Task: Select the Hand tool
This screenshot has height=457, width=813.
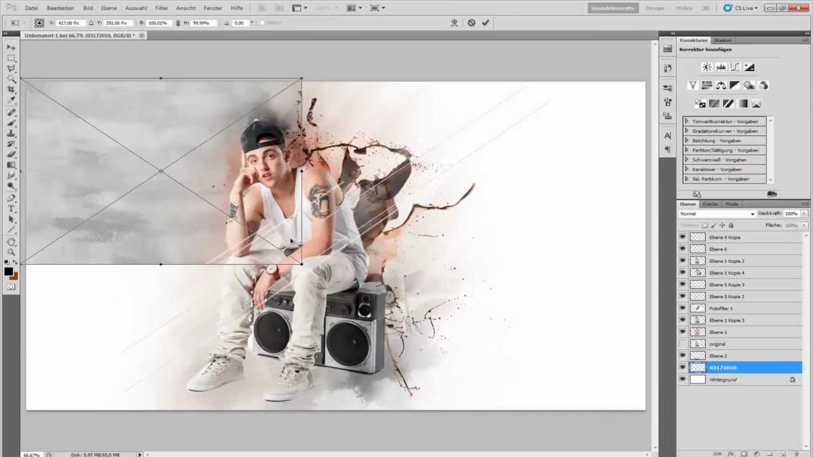Action: pyautogui.click(x=11, y=242)
